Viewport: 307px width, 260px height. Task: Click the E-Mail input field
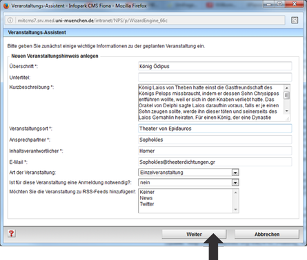(215, 162)
